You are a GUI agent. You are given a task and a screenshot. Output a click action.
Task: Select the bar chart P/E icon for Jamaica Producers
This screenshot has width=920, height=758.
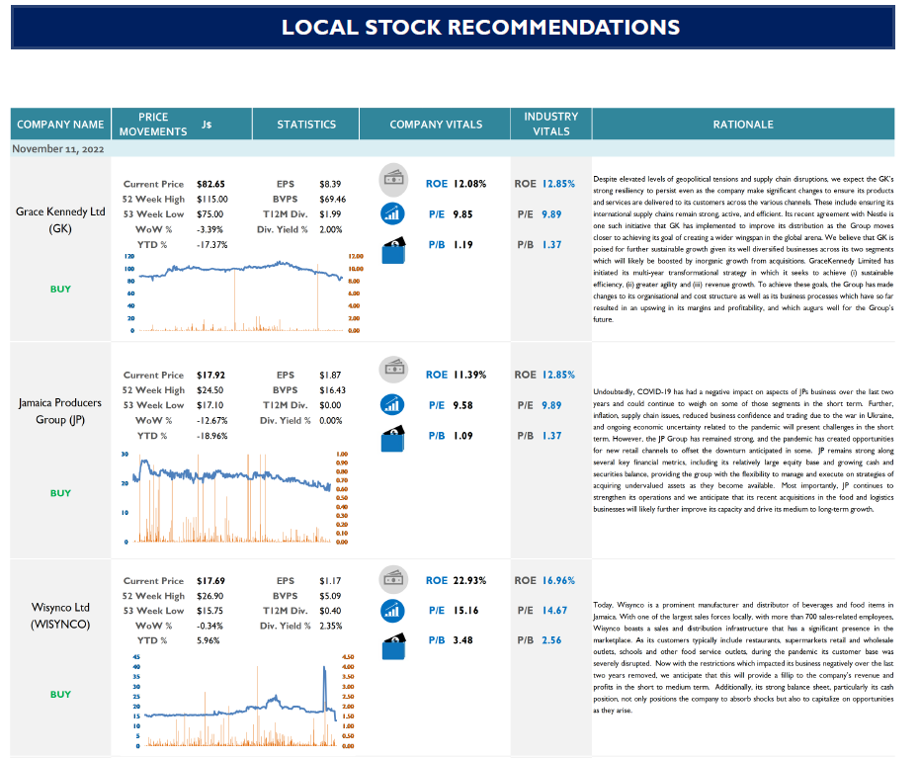[x=392, y=404]
